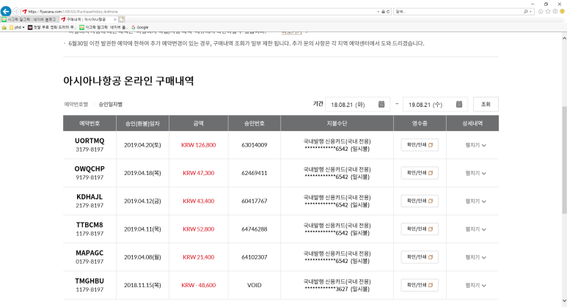Close the 구매내역 아시아나항공 tab
Viewport: 567px width, 307px height.
pos(115,19)
